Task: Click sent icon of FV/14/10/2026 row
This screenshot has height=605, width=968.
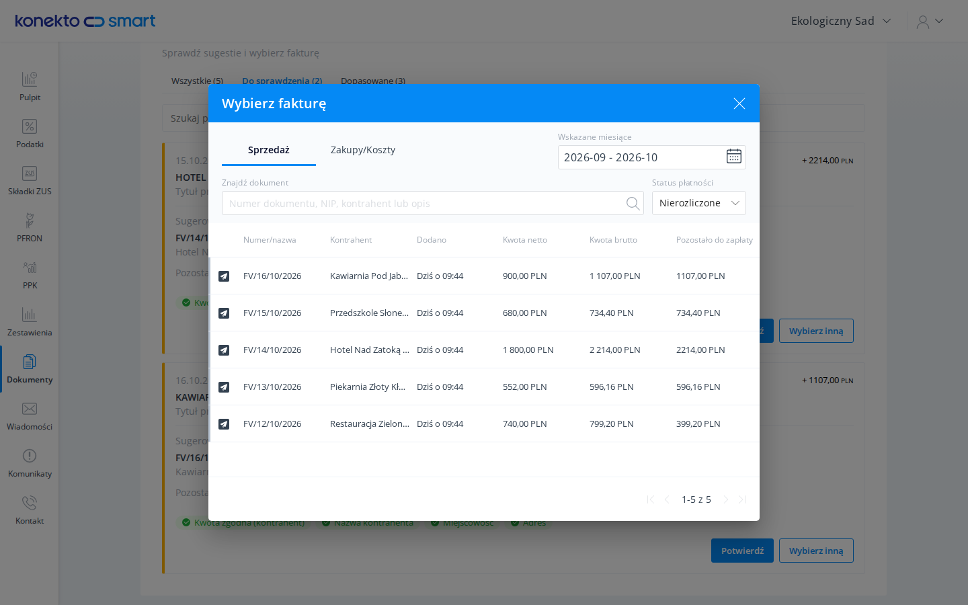Action: point(224,350)
